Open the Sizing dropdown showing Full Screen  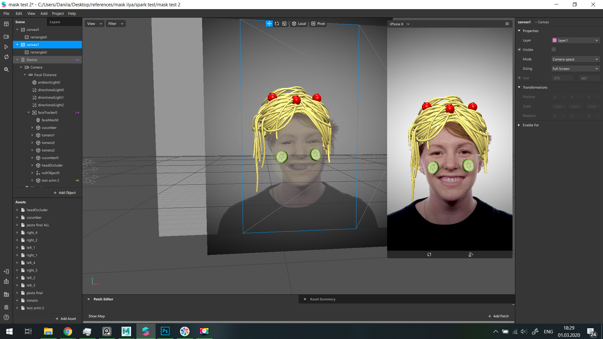[x=576, y=68]
